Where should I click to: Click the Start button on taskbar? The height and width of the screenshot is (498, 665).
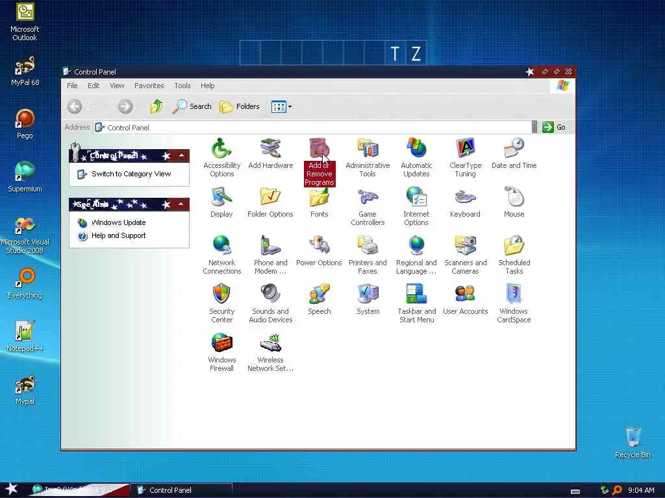click(12, 489)
